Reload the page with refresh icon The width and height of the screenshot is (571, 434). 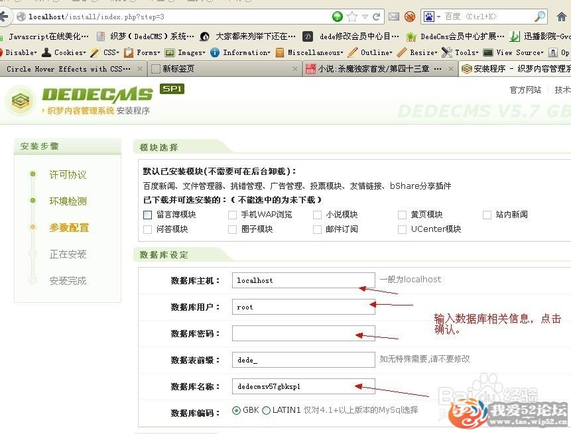[x=377, y=17]
